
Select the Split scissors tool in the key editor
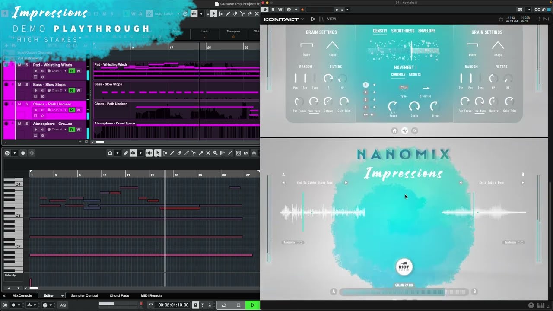[194, 153]
